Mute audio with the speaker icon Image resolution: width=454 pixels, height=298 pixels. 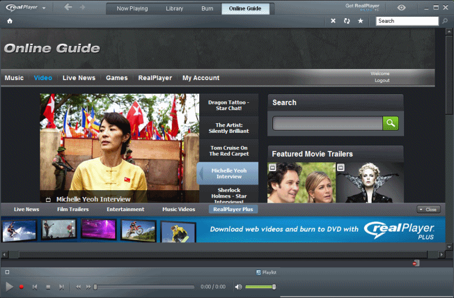click(x=238, y=287)
